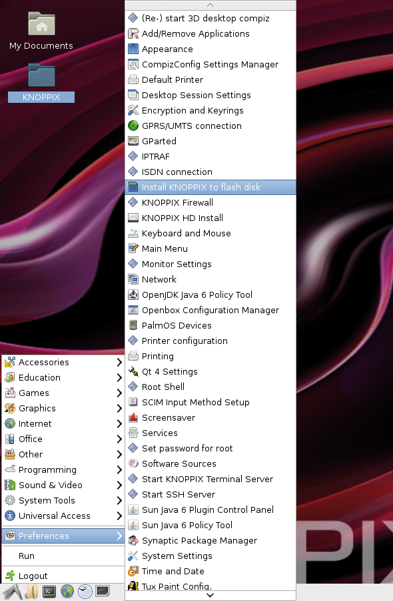Click the Main Menu editor icon

133,248
